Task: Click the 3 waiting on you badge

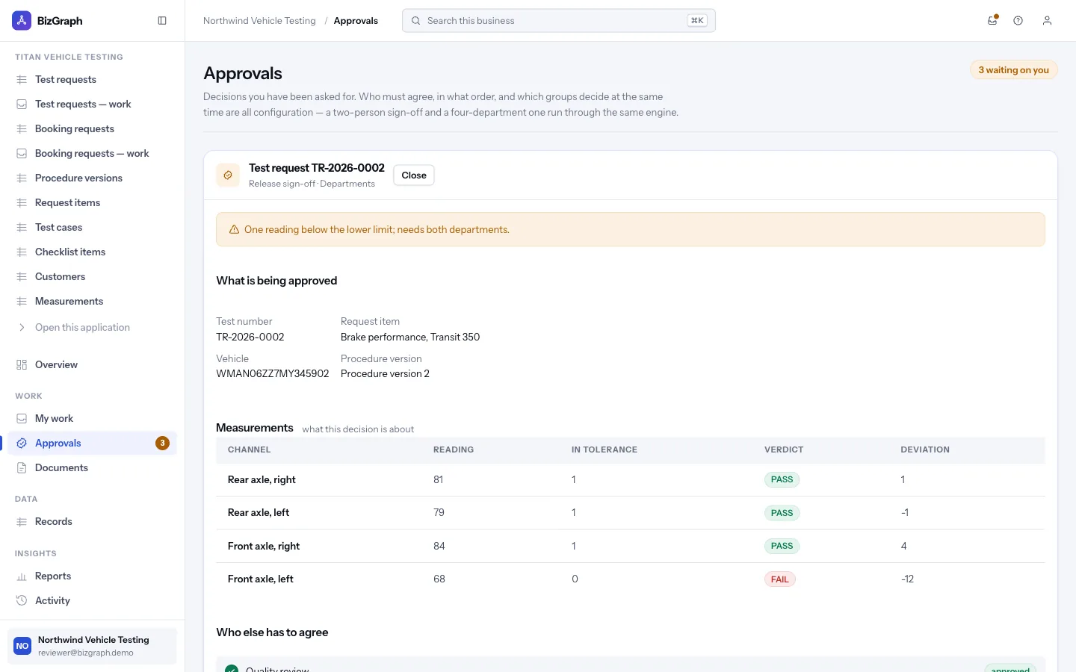Action: (1014, 70)
